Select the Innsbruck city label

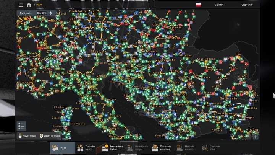(97, 52)
